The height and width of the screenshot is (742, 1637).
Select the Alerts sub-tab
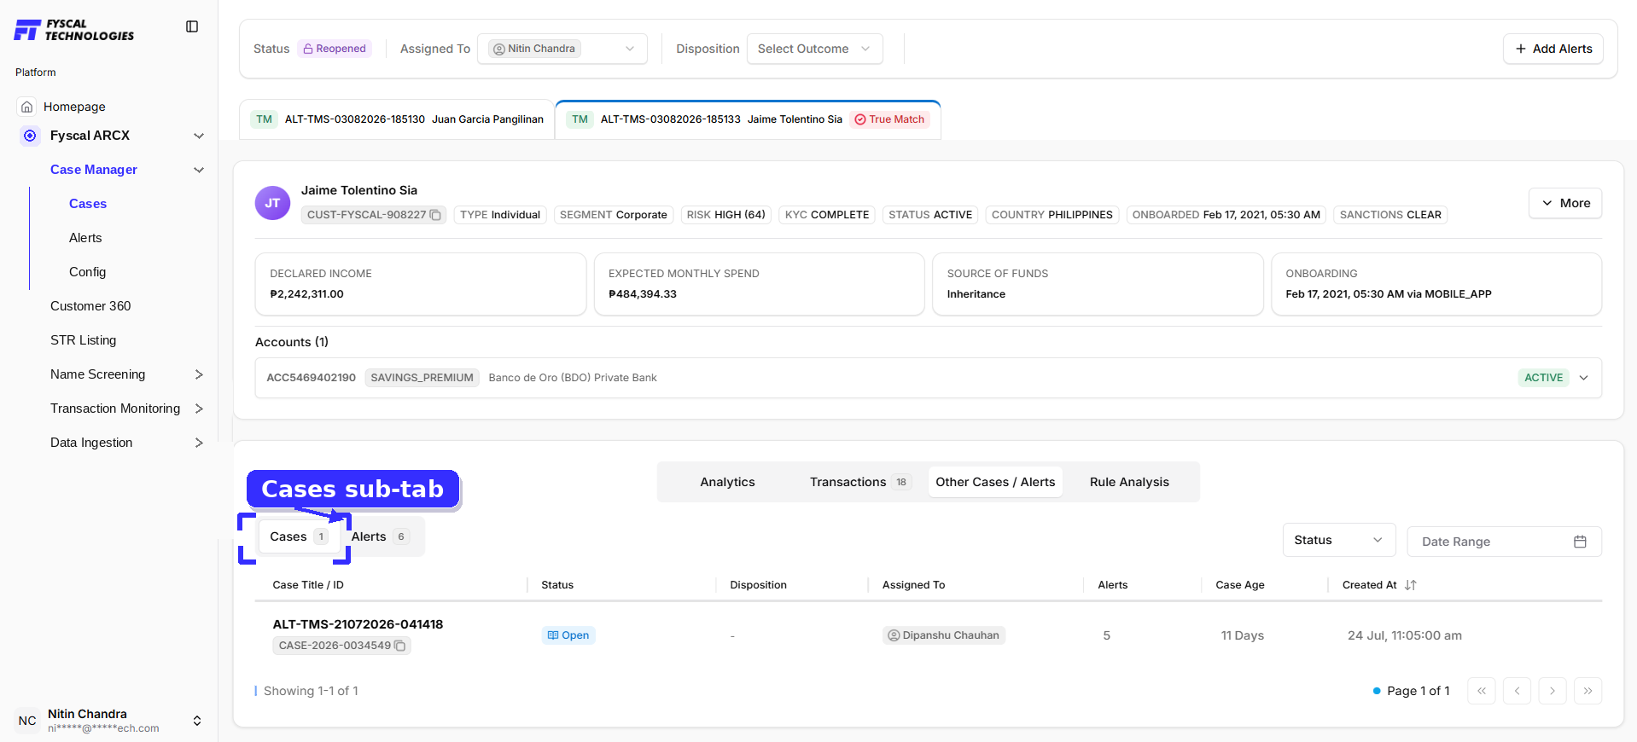pyautogui.click(x=380, y=536)
